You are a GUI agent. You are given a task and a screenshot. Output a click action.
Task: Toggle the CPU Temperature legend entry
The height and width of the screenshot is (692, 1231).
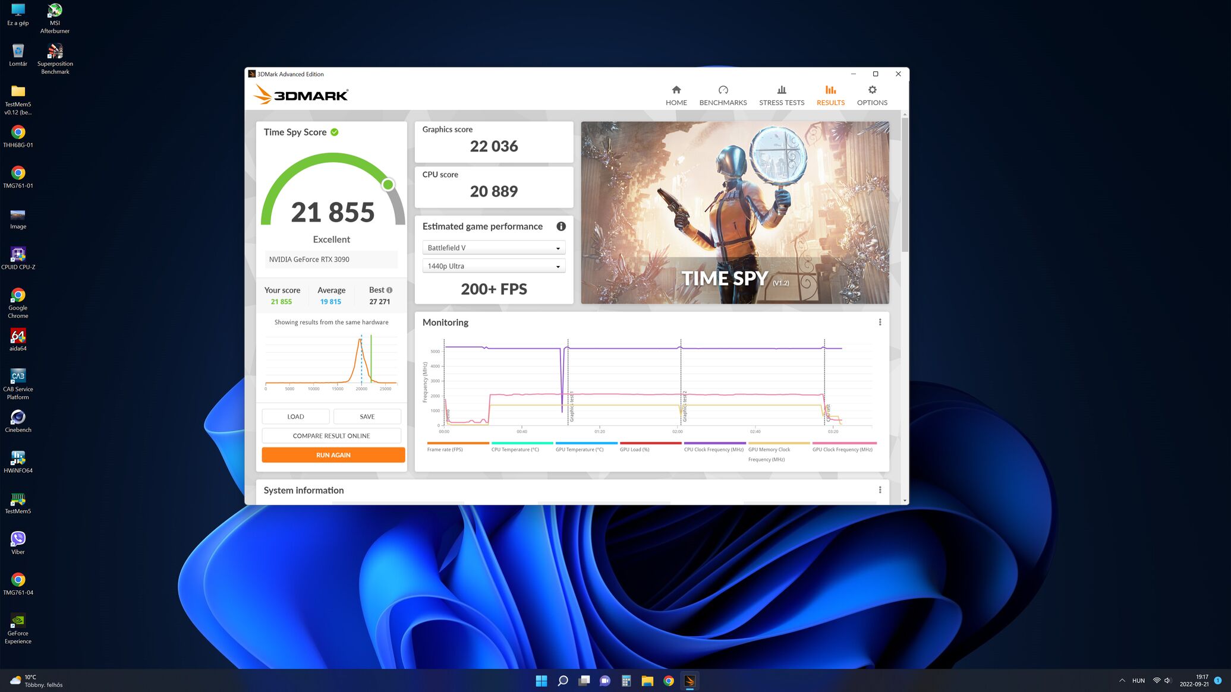(521, 447)
